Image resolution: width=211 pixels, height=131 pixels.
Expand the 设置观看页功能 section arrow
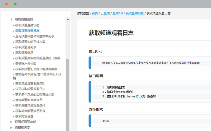coord(12,122)
